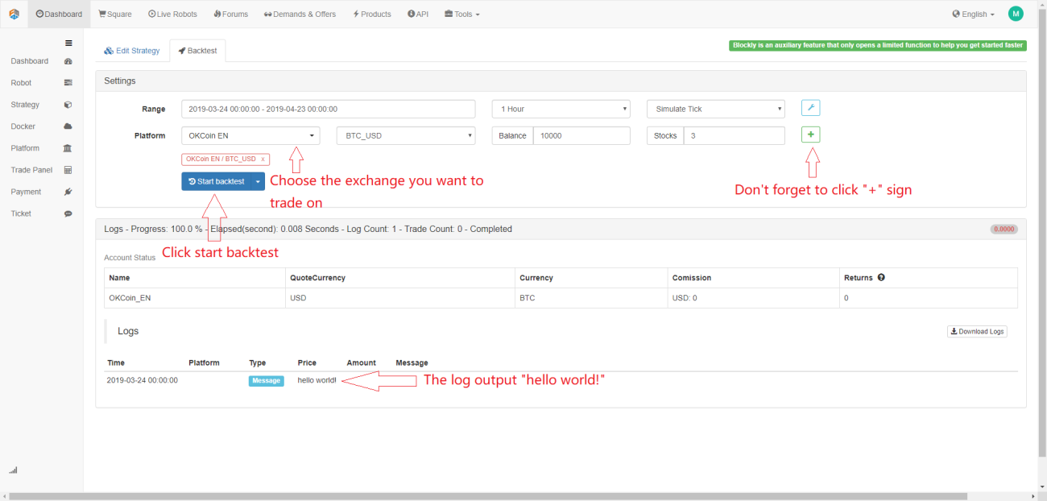Click the Stocks input field

(x=734, y=135)
